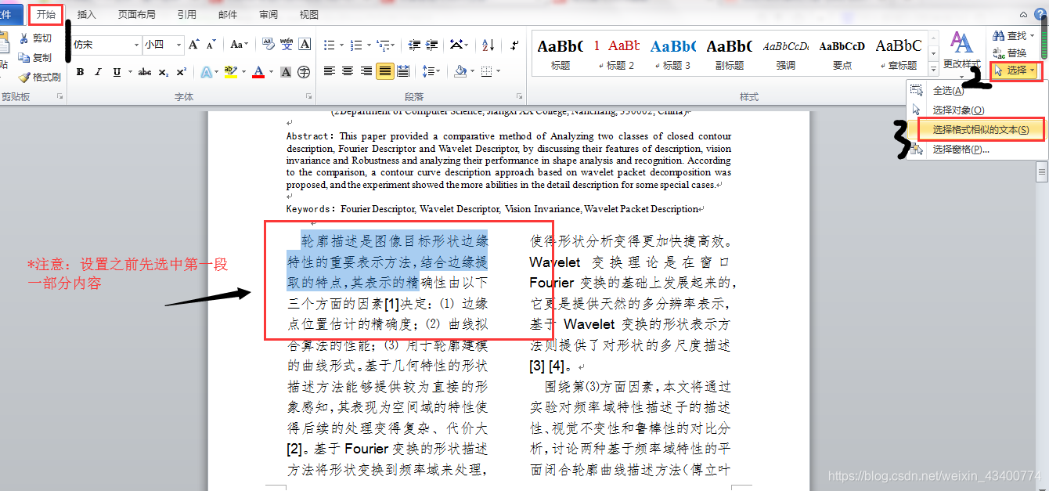Image resolution: width=1049 pixels, height=491 pixels.
Task: Toggle Justify alignment (highlighted button)
Action: 384,71
